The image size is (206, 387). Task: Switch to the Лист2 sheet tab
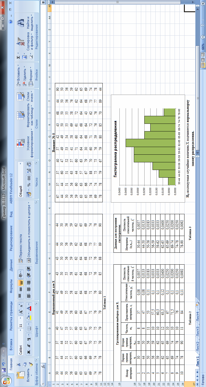[x=198, y=347]
